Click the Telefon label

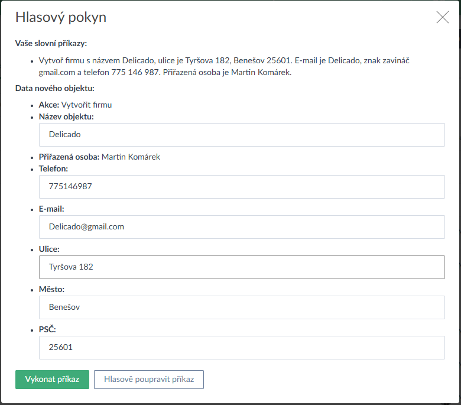[53, 169]
